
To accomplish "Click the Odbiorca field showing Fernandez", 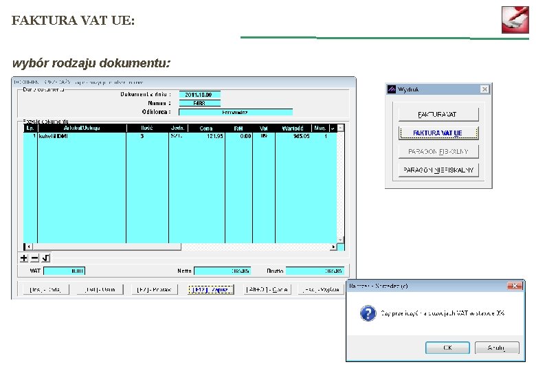I will point(236,112).
